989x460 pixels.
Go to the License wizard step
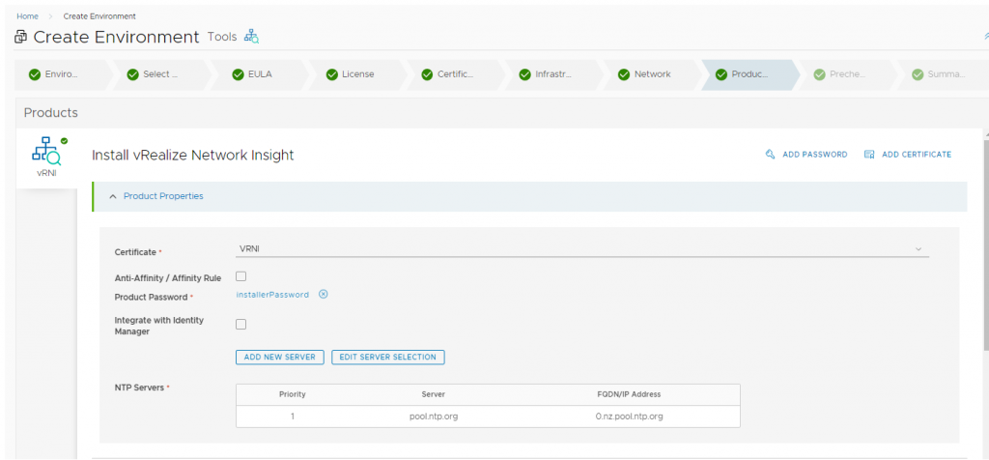tap(357, 74)
